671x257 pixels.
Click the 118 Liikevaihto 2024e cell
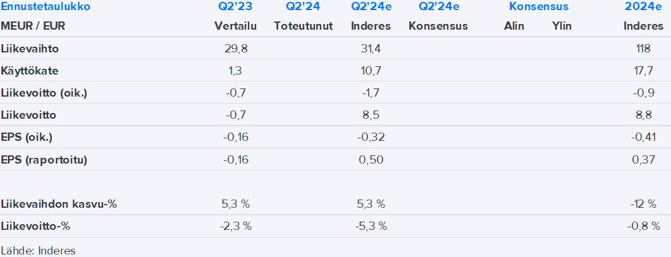[643, 49]
